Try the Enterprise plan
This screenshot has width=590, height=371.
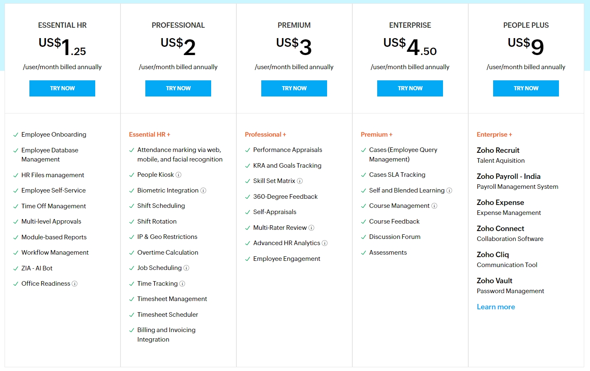tap(410, 88)
